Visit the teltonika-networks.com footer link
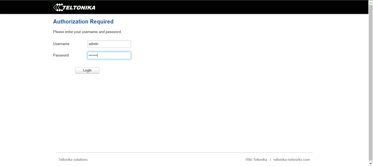 [x=292, y=160]
